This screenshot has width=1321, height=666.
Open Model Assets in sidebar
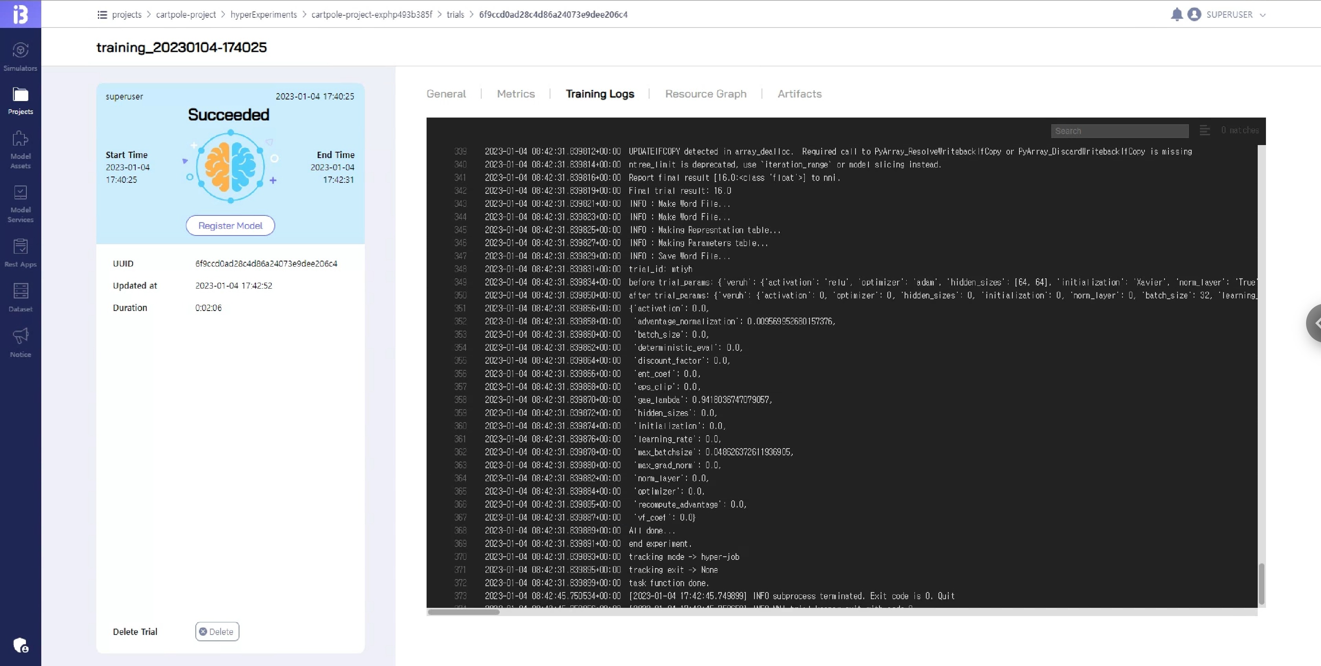pos(20,150)
